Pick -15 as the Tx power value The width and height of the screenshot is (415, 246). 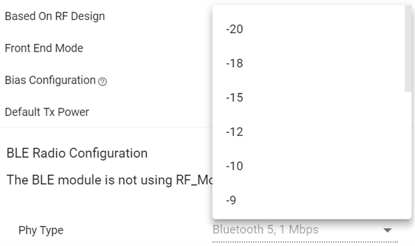tap(309, 98)
